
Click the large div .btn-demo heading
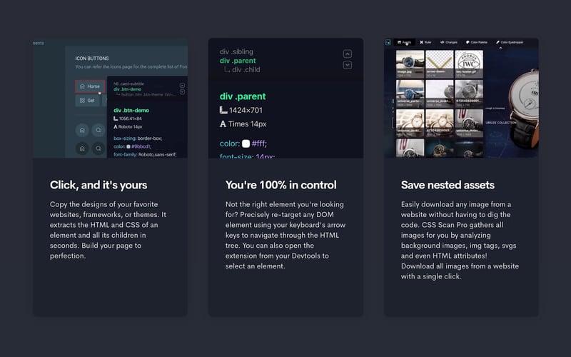click(131, 110)
